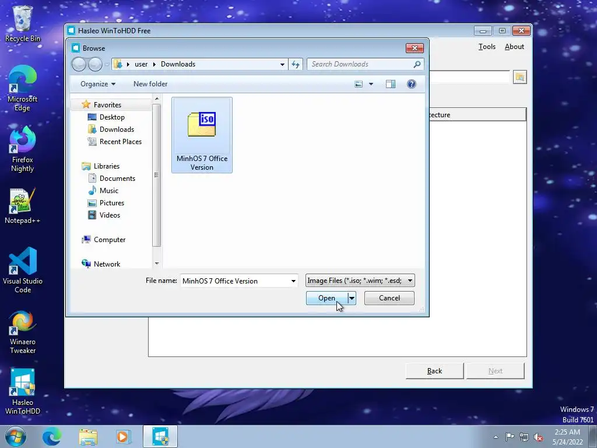597x448 pixels.
Task: Change your view icon button
Action: 359,84
